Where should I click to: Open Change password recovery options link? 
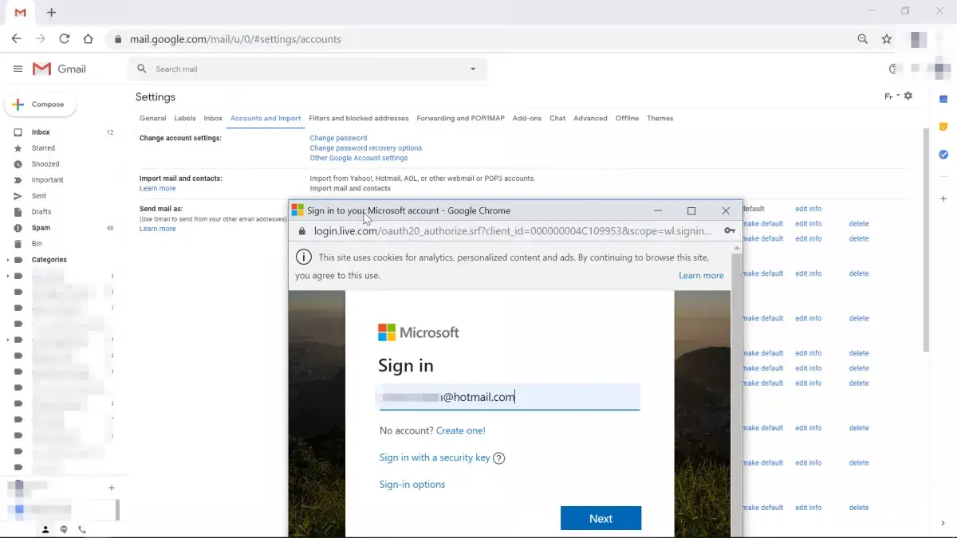click(366, 148)
